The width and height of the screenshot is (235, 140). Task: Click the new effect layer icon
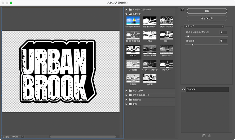204,136
